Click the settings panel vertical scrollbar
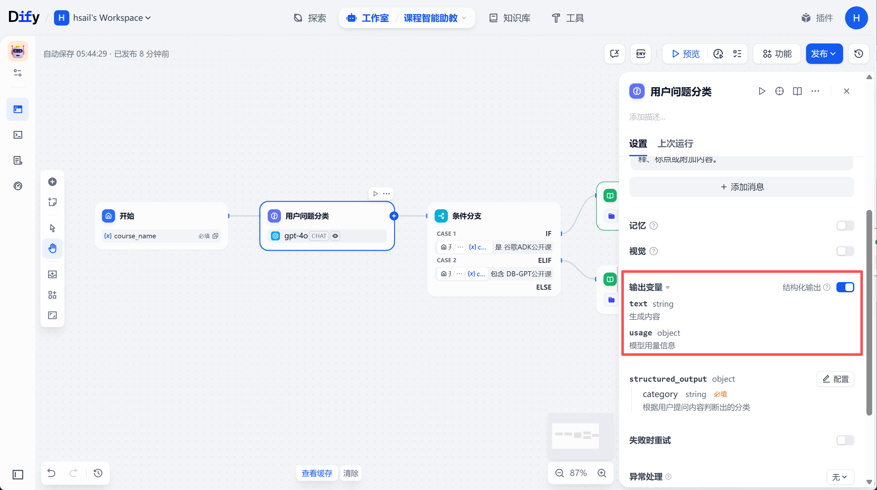877x490 pixels. tap(869, 312)
